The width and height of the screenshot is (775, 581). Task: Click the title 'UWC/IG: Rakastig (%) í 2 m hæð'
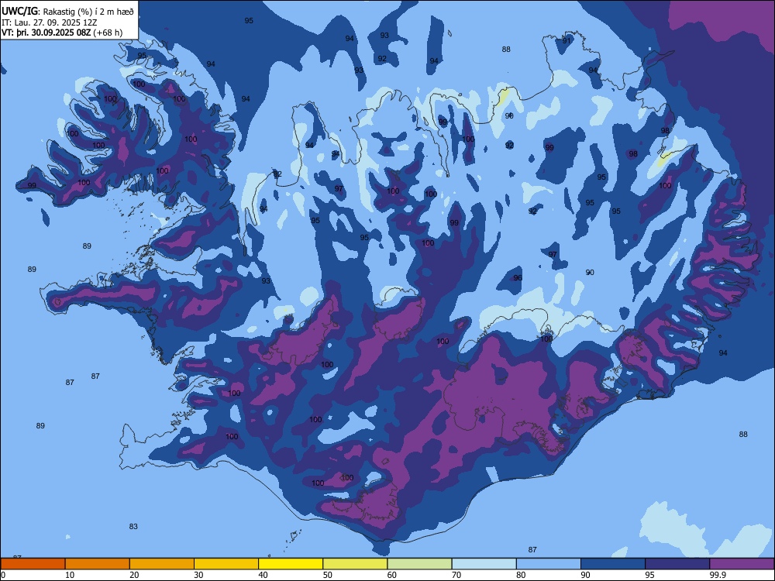67,12
